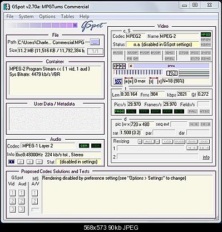Click the green MPG2 indicator
Image resolution: width=222 pixels, height=232 pixels.
point(206,34)
